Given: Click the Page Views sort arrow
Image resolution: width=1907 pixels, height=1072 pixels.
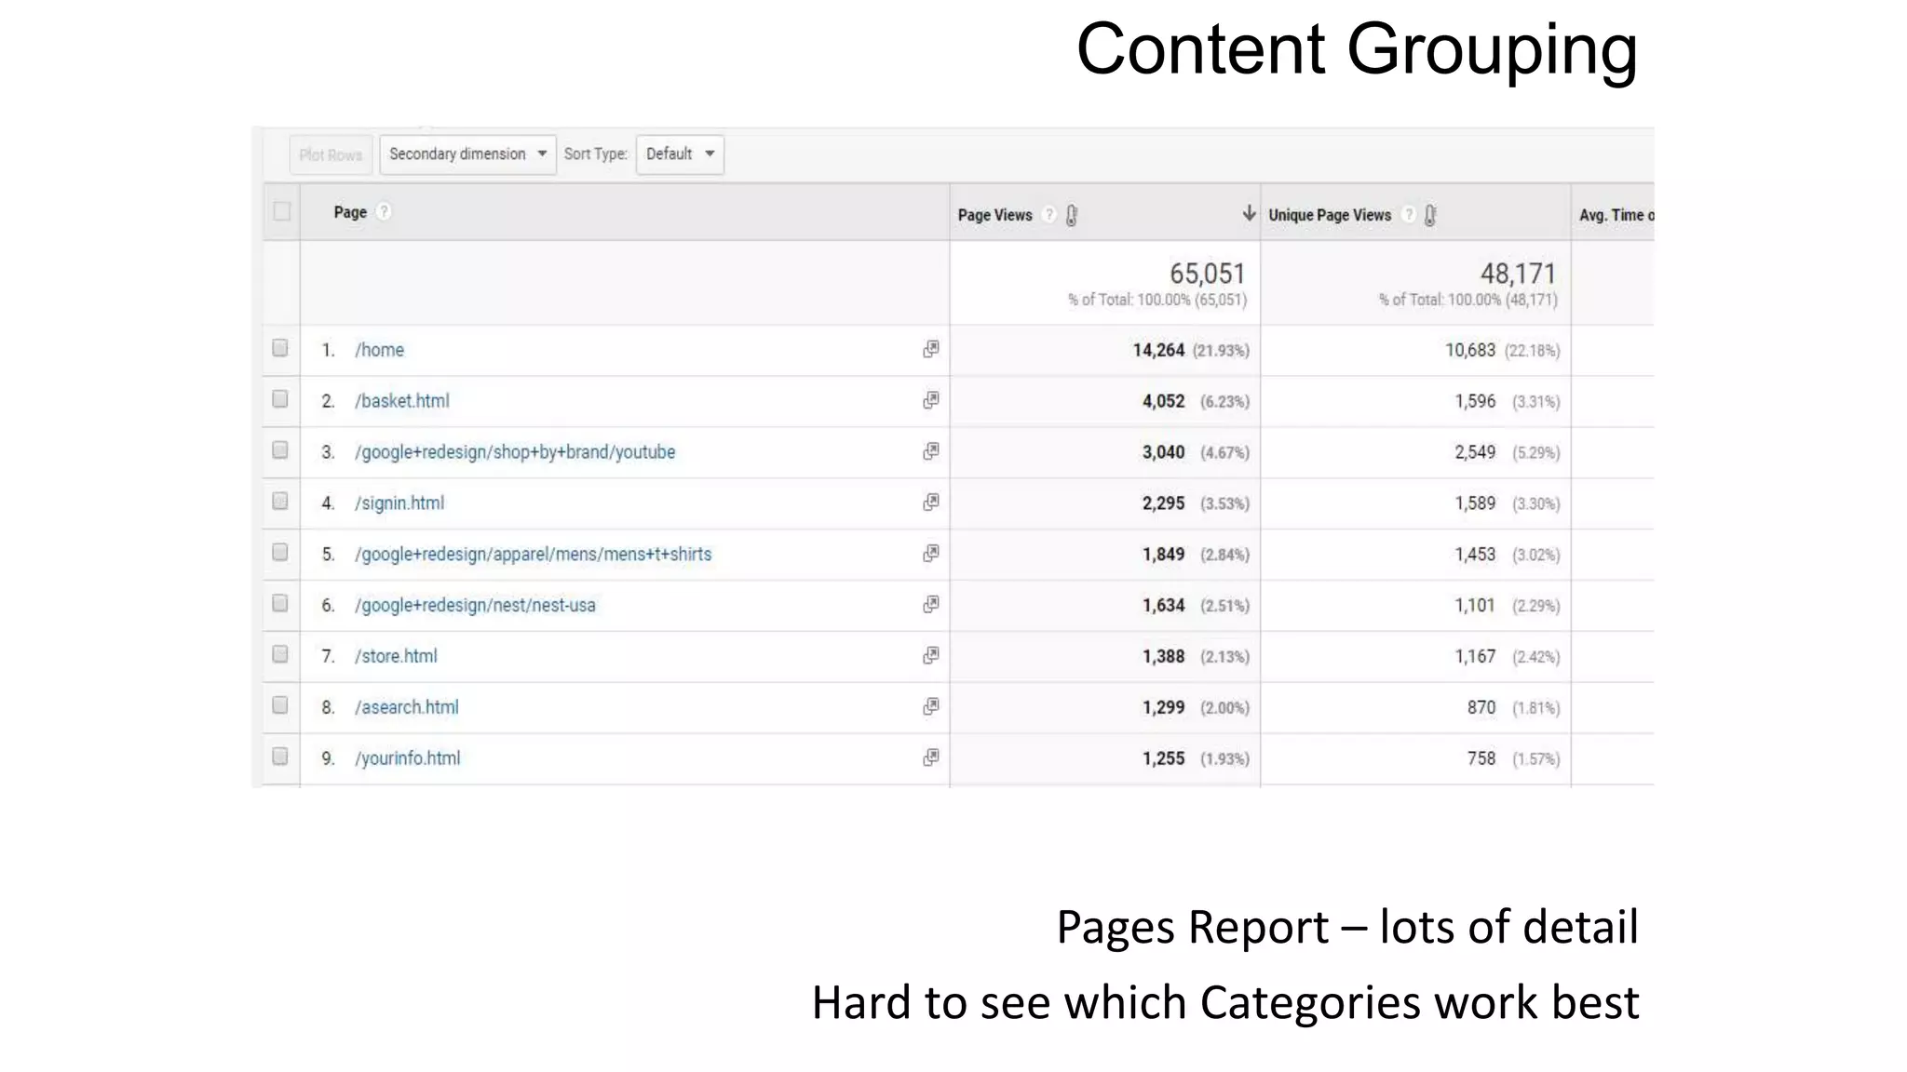Looking at the screenshot, I should click(1249, 214).
